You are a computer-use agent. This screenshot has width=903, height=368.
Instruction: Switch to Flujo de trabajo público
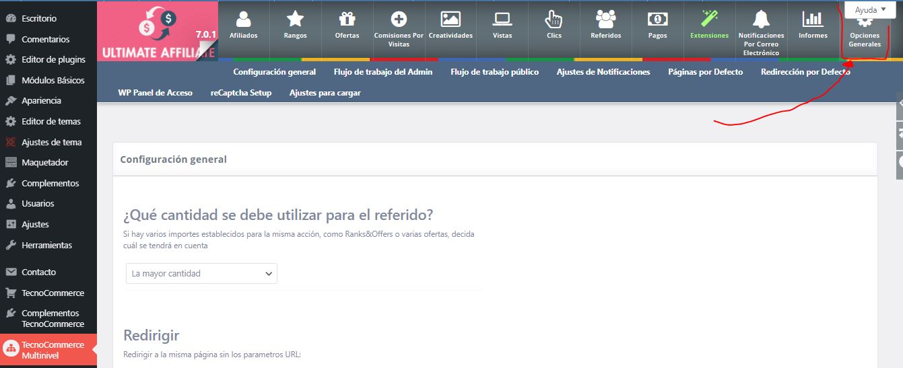495,71
